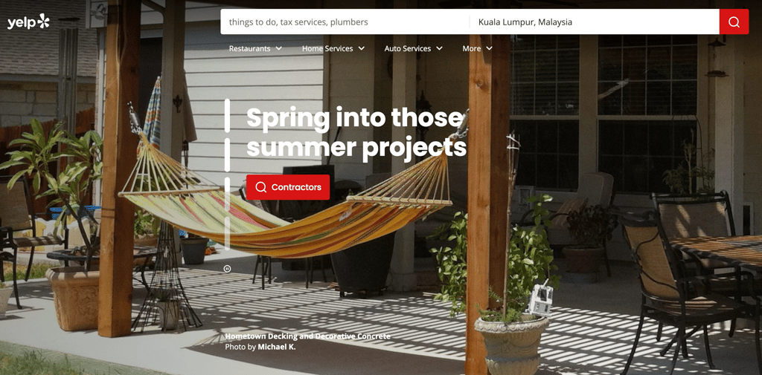Open photographer Michael K. profile link
The height and width of the screenshot is (375, 762).
277,347
